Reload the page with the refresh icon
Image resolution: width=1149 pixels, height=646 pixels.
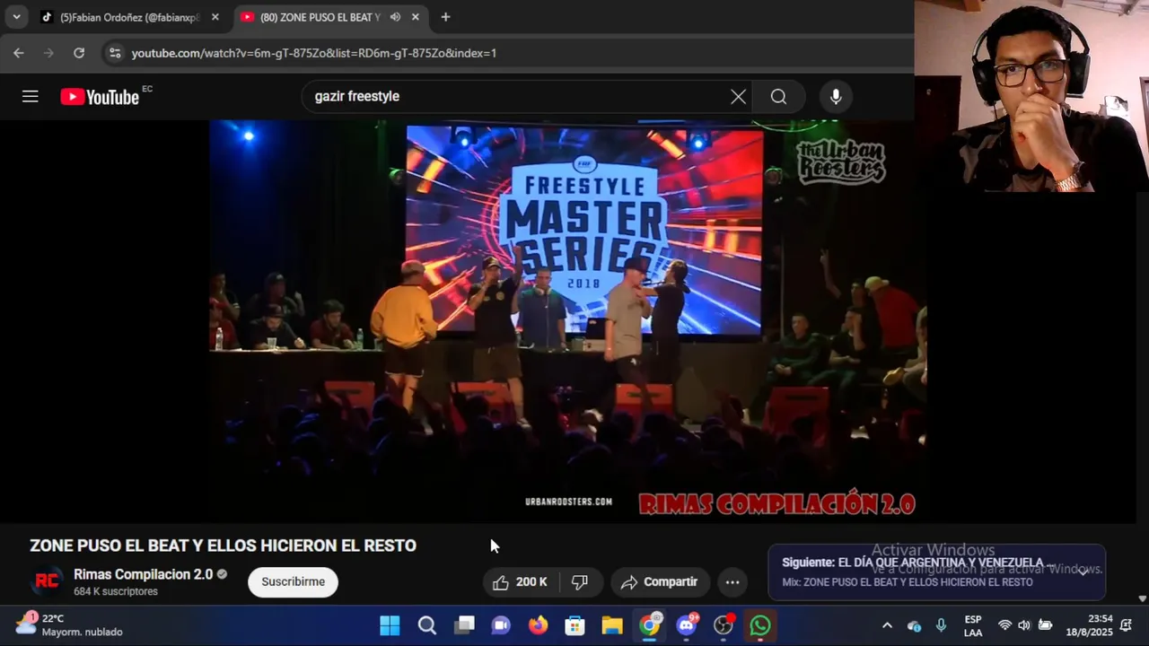click(x=79, y=53)
